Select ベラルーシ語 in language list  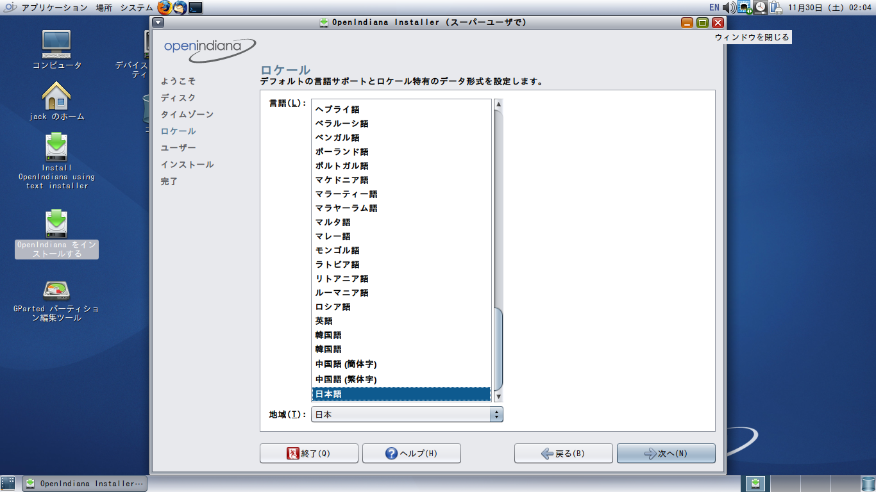pos(401,124)
